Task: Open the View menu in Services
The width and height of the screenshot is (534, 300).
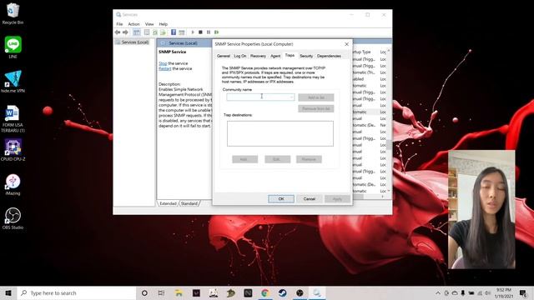Action: pyautogui.click(x=149, y=24)
